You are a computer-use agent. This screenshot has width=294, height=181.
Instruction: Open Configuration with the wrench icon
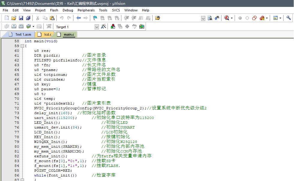point(289,18)
